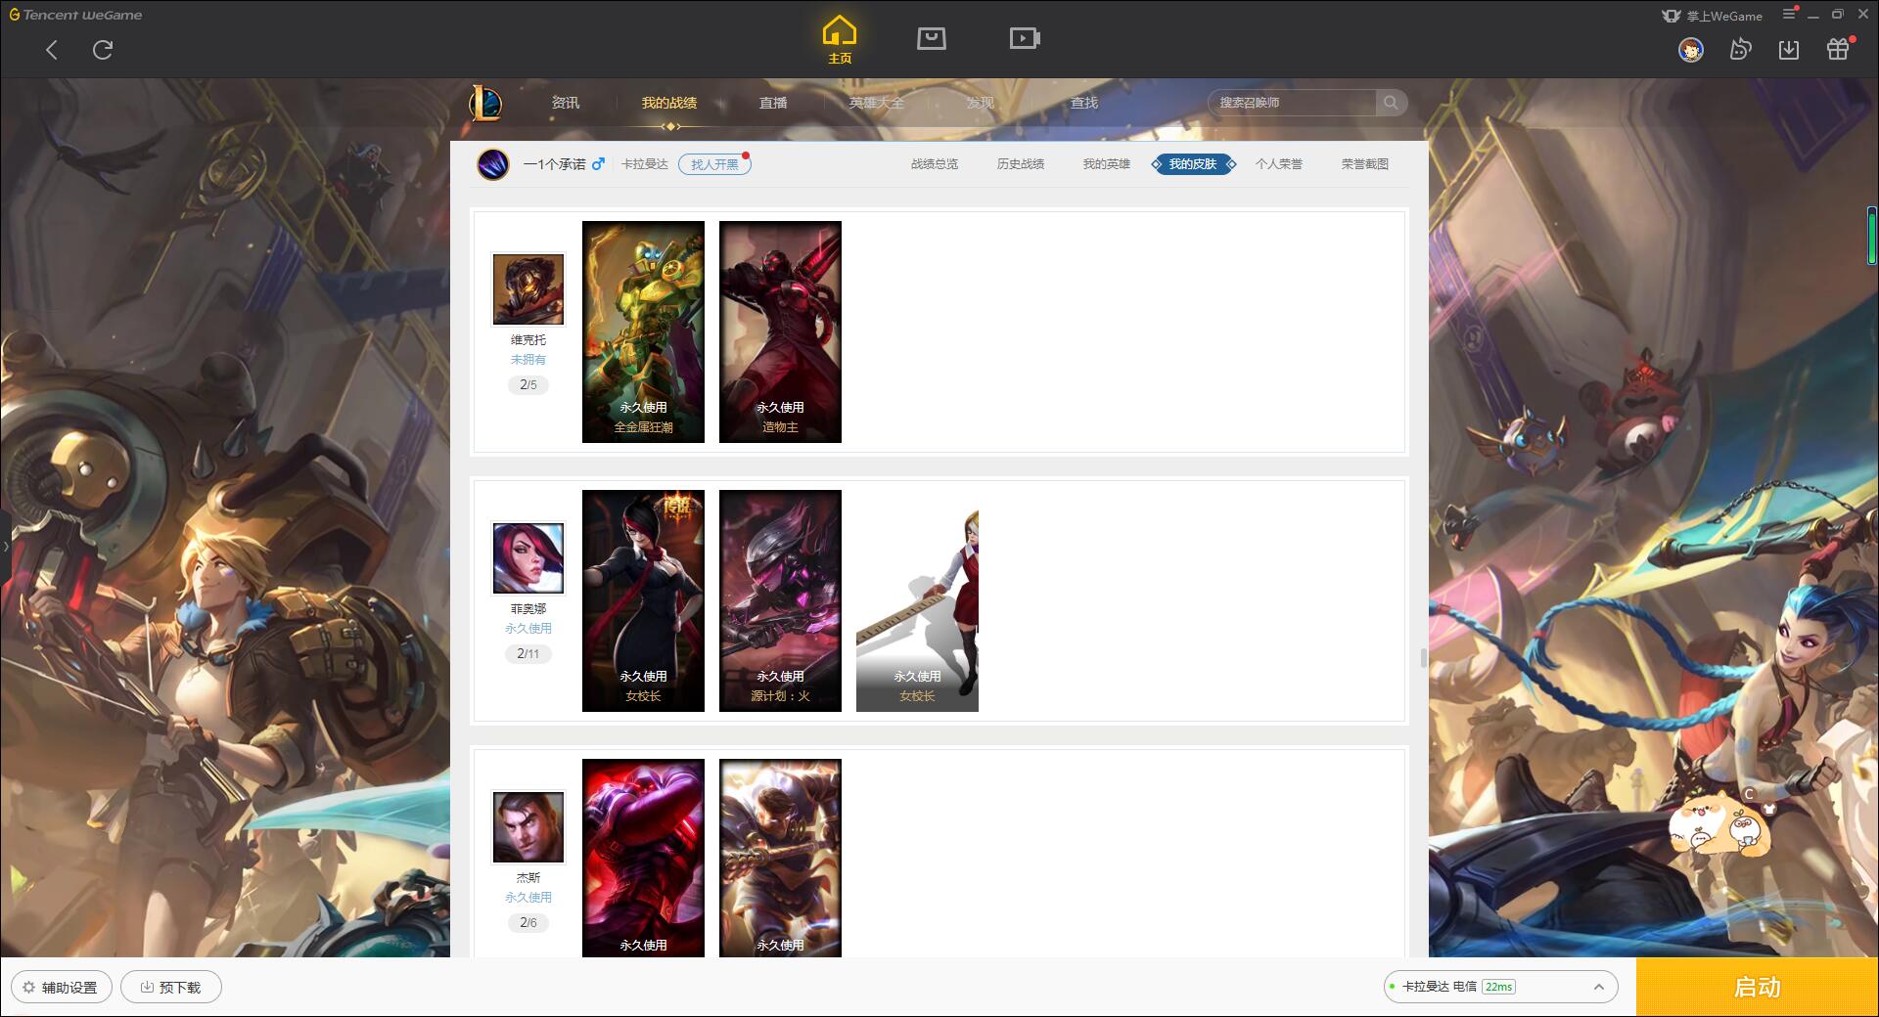The height and width of the screenshot is (1017, 1879).
Task: Open the WeGame main menu icon
Action: [1790, 14]
